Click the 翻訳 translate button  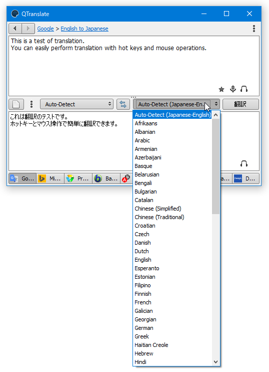[240, 104]
